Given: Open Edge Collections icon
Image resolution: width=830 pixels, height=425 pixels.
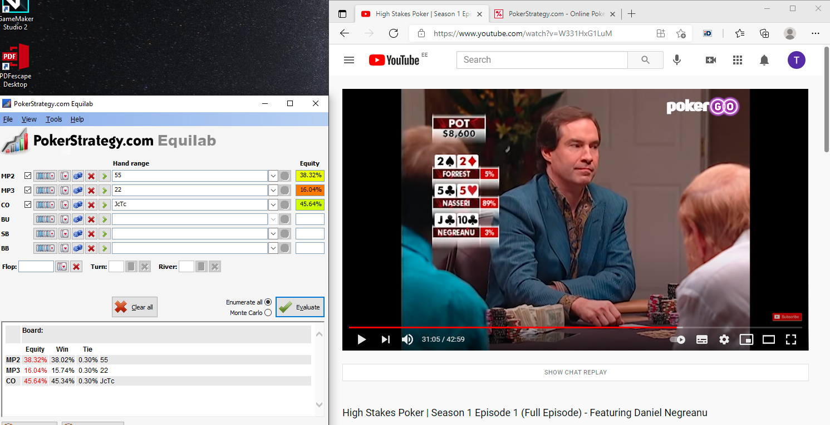Looking at the screenshot, I should (x=764, y=33).
